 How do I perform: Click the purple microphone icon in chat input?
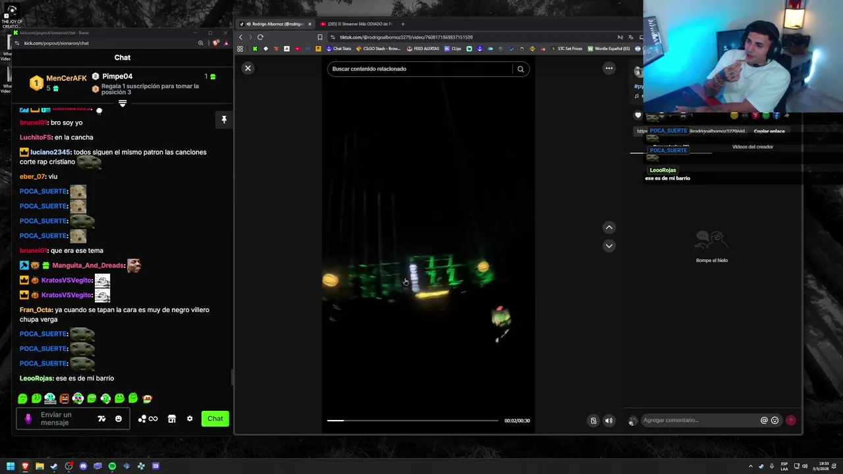pyautogui.click(x=28, y=419)
